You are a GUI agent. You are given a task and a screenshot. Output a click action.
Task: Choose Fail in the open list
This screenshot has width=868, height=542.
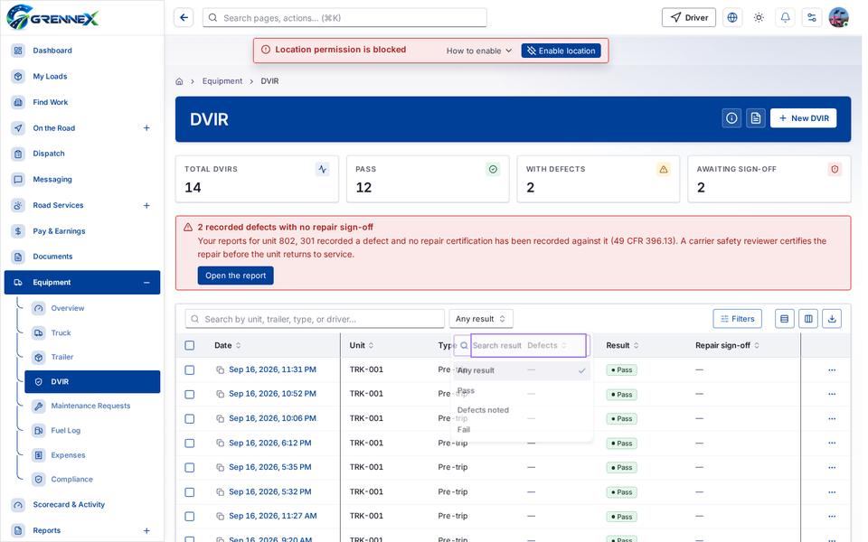(x=522, y=429)
